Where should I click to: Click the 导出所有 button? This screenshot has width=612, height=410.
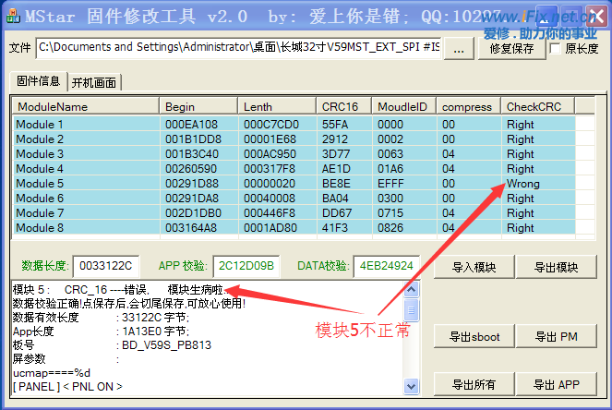(474, 385)
